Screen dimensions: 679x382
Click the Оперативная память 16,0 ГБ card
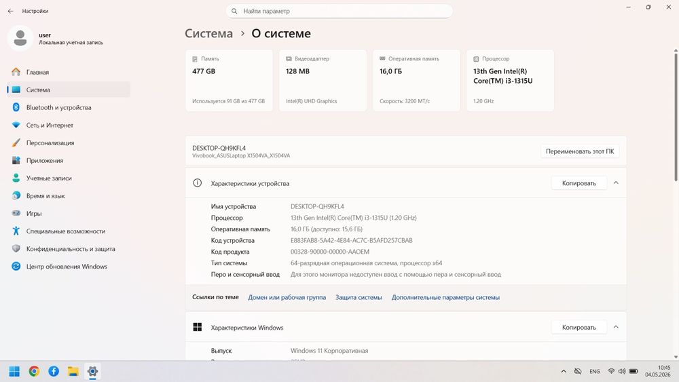417,81
